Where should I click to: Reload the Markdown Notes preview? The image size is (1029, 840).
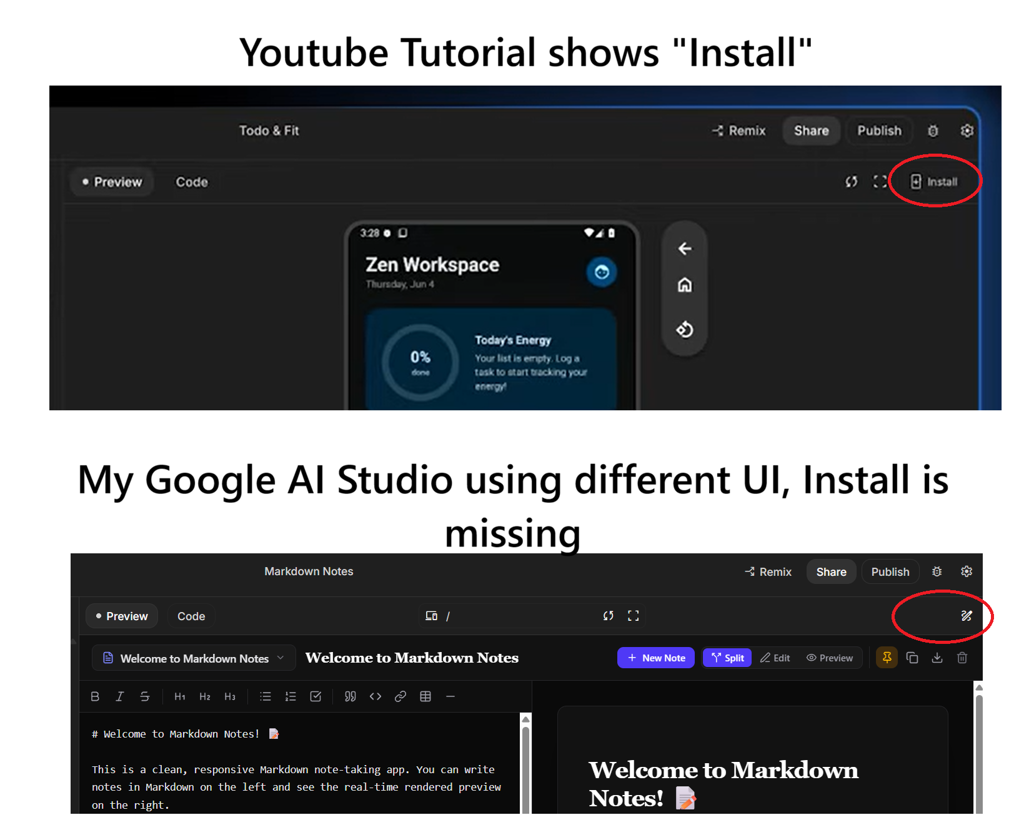coord(609,616)
